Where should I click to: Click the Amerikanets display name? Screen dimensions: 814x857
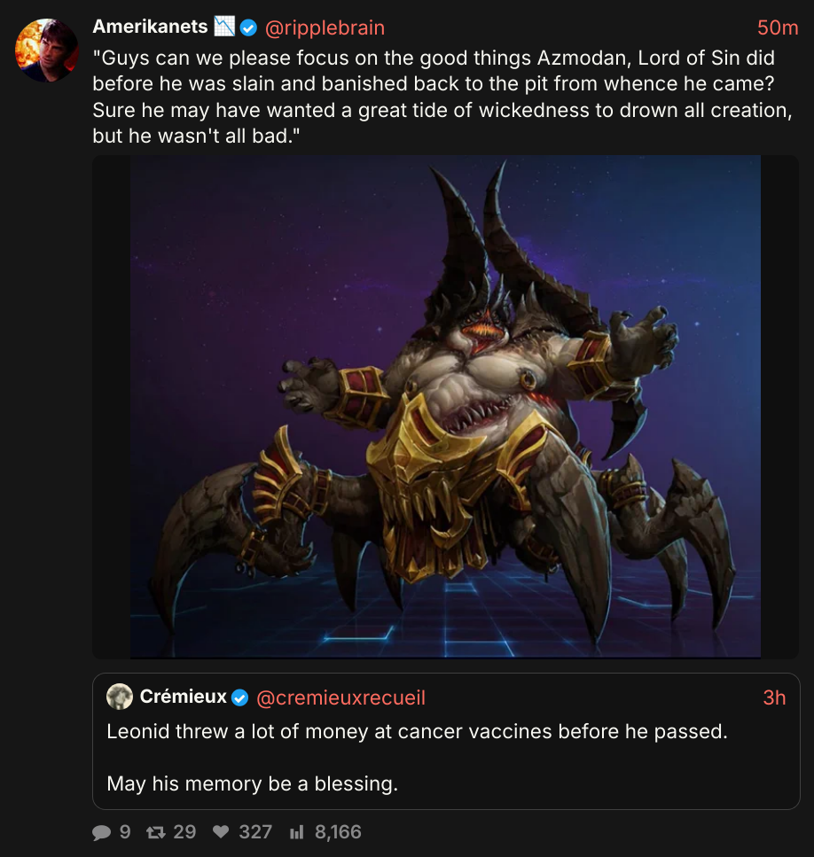pos(151,27)
